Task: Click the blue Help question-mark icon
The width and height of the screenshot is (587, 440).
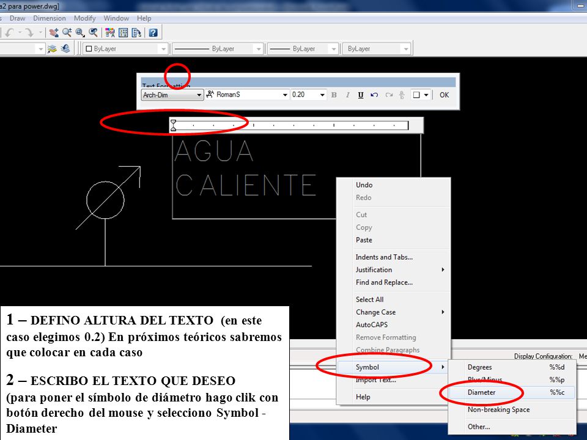Action: coord(153,32)
